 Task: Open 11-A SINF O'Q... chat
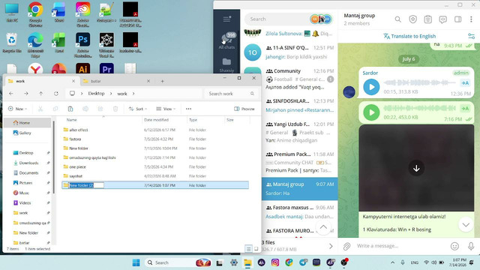point(289,52)
